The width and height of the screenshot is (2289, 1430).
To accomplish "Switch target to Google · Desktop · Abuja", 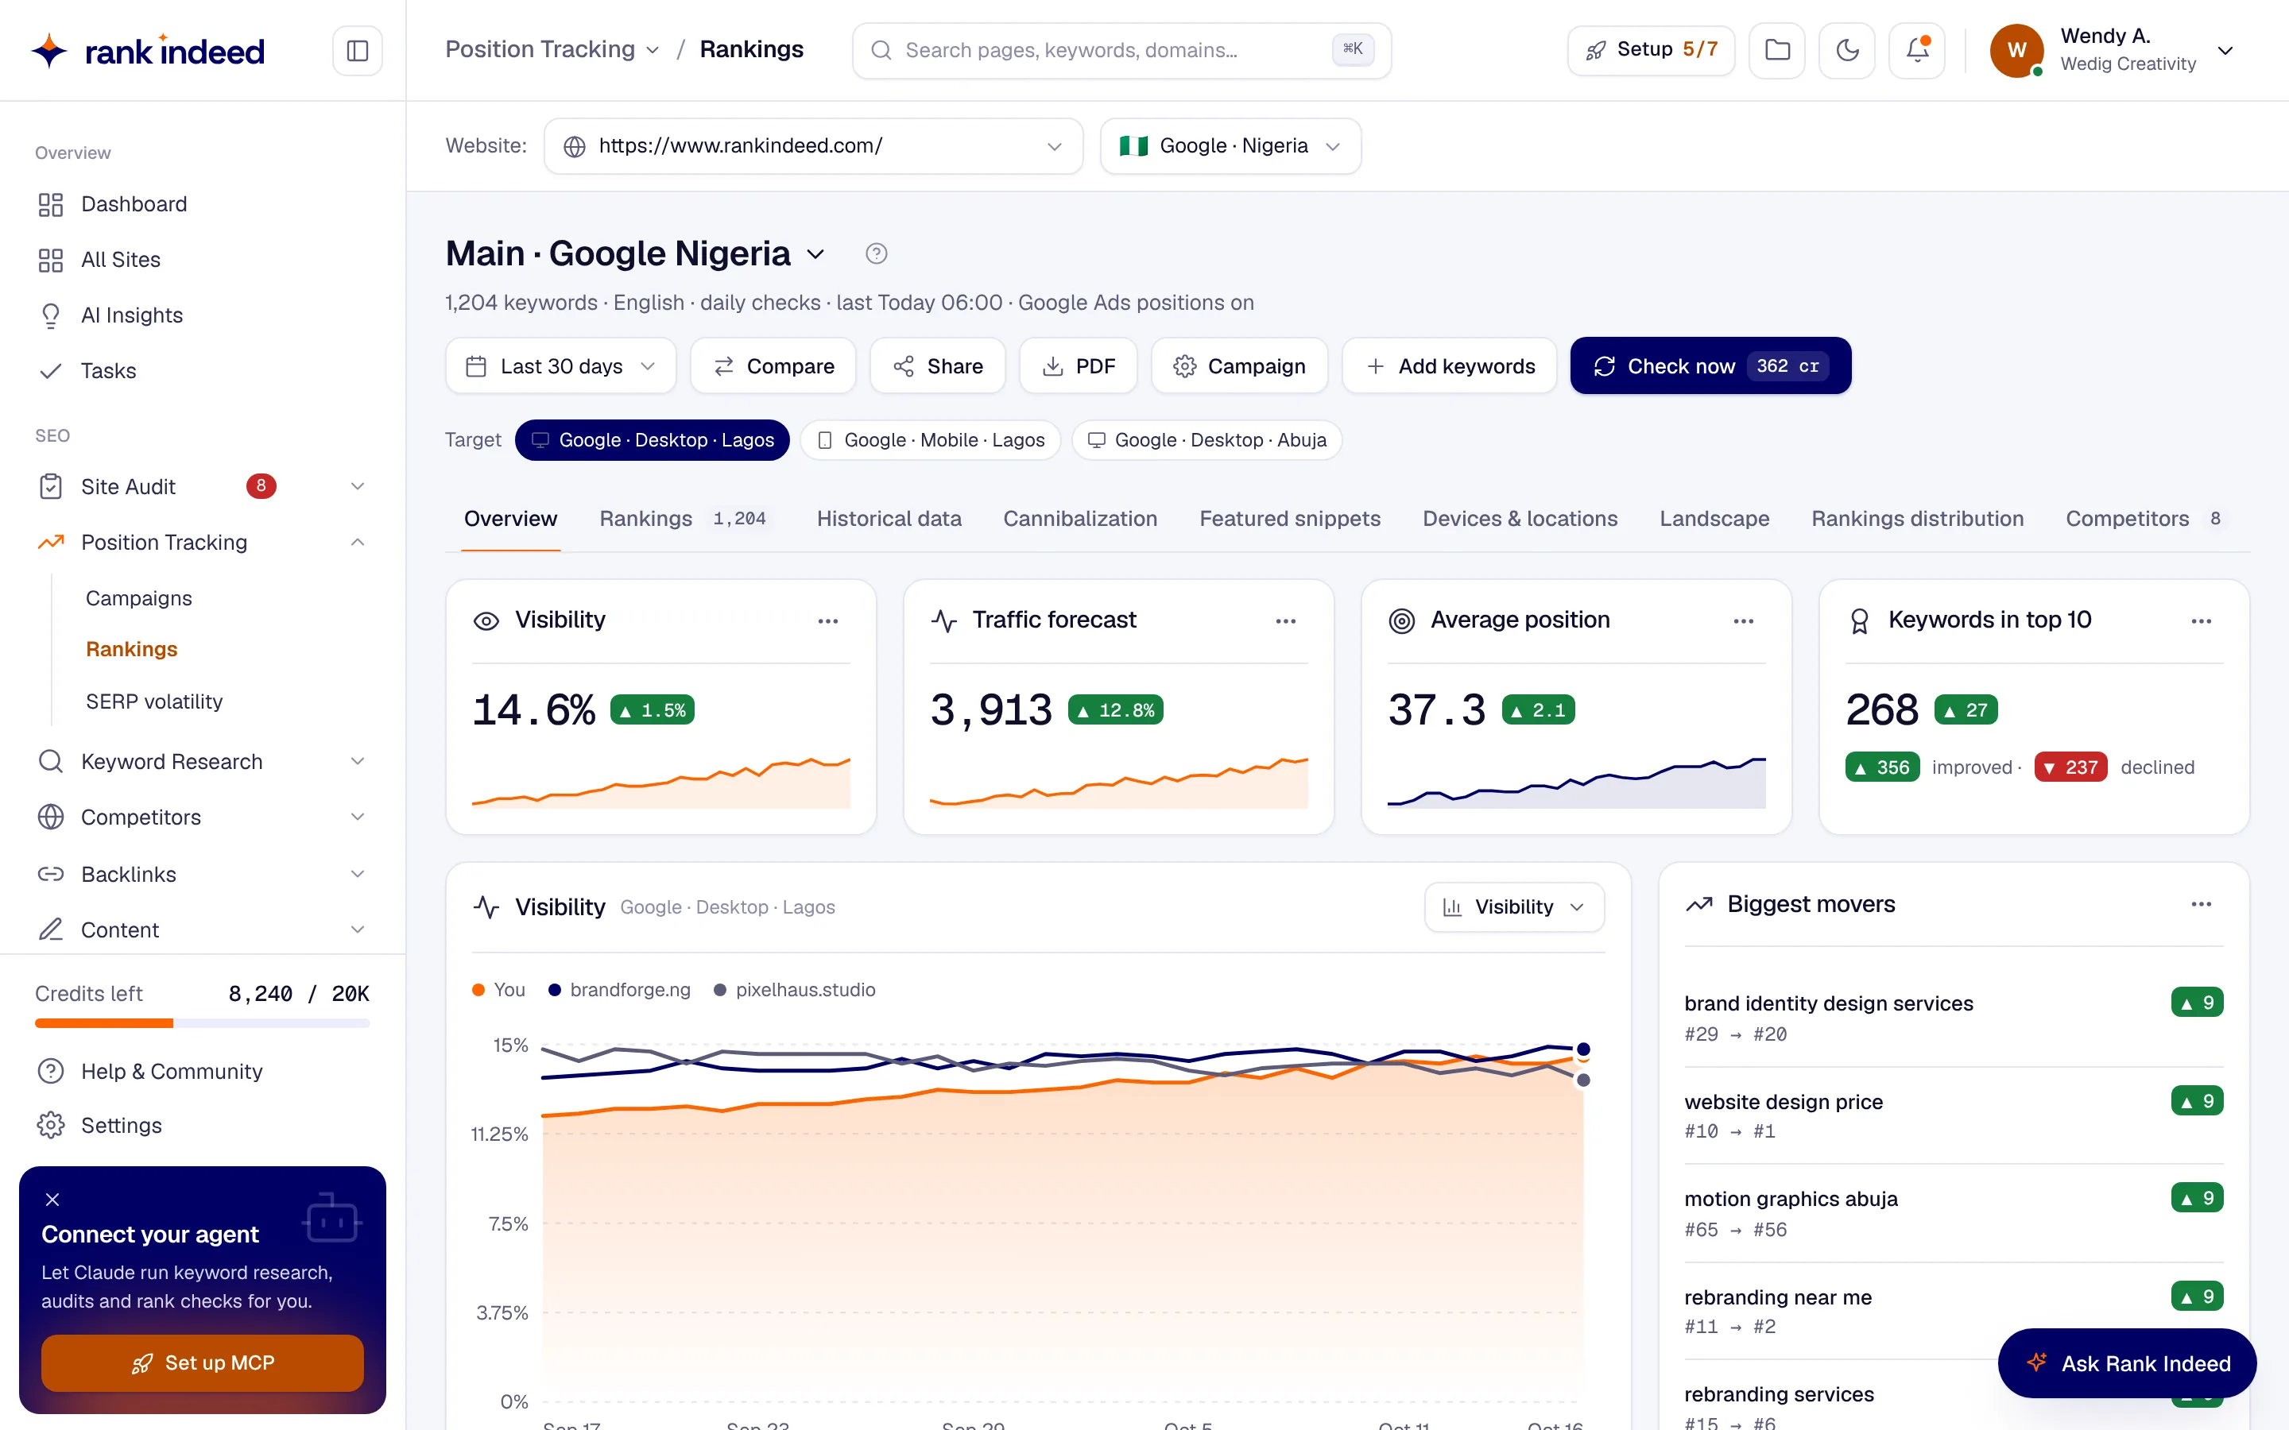I will [x=1206, y=440].
